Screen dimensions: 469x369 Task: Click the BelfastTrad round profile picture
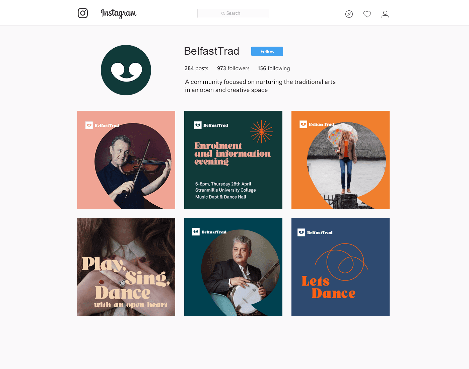[126, 70]
